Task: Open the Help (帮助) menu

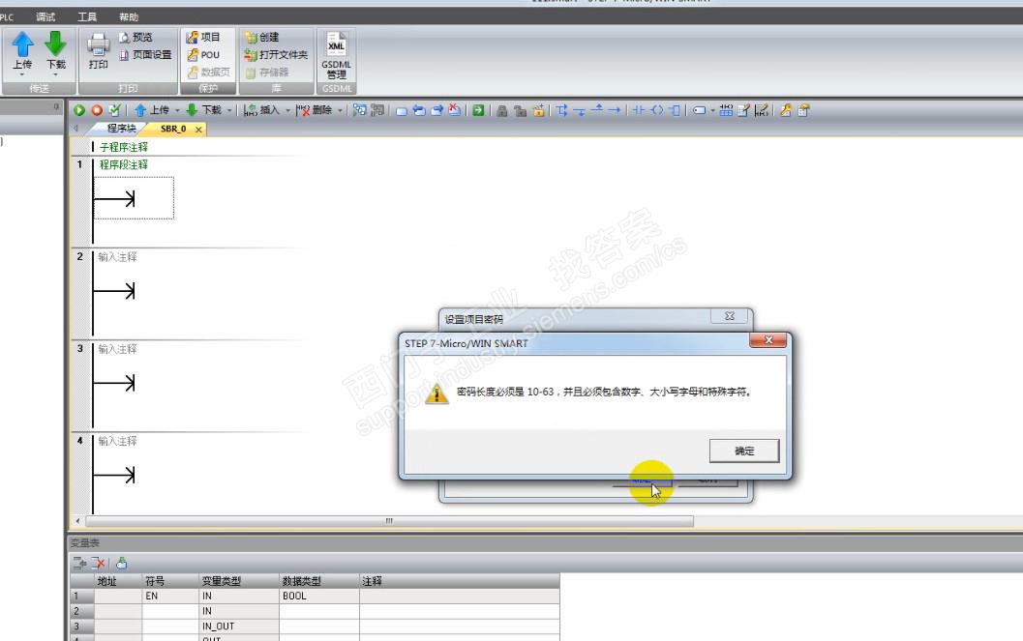Action: pos(129,17)
